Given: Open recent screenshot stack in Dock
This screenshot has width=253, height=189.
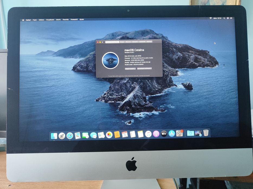Looking at the screenshot, I should (198, 133).
